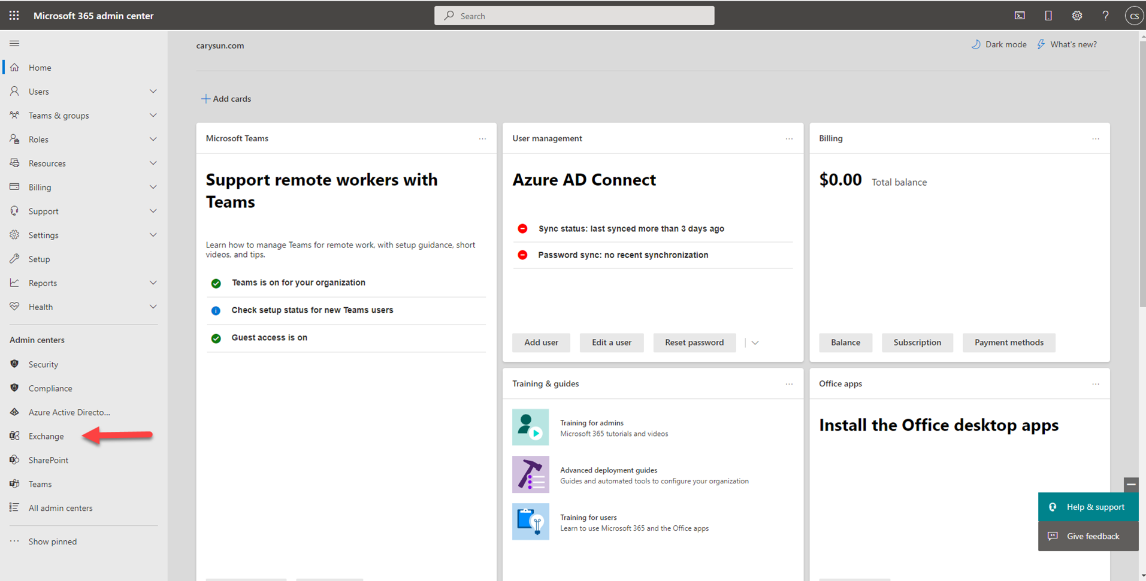Click the Dark mode moon icon
Screen dimensions: 1146x581
(x=976, y=44)
